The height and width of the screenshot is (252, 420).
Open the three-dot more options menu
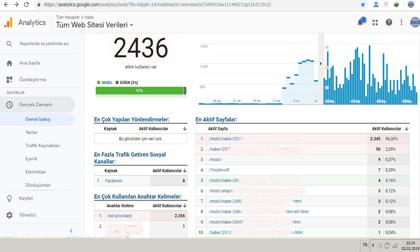[401, 23]
